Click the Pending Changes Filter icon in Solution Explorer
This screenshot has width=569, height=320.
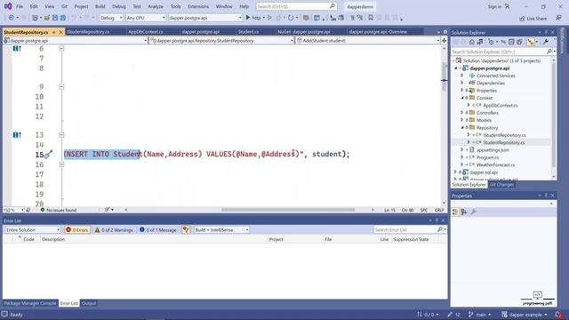click(491, 42)
